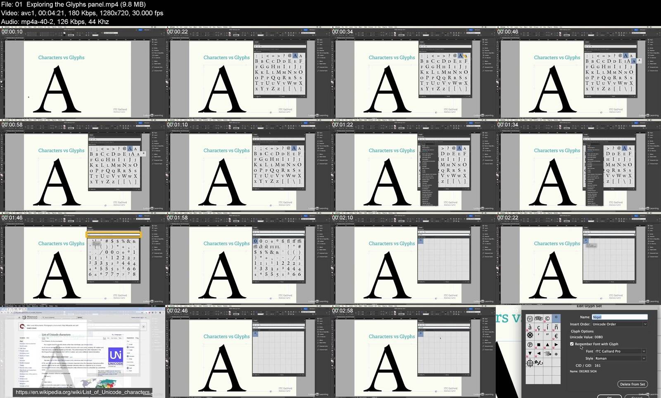
Task: Expand the Font dropdown showing ITC Galliard Pro
Action: (x=620, y=351)
